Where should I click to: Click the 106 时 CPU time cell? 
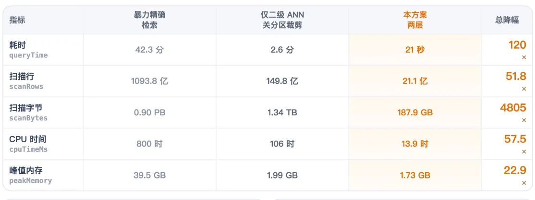[282, 144]
